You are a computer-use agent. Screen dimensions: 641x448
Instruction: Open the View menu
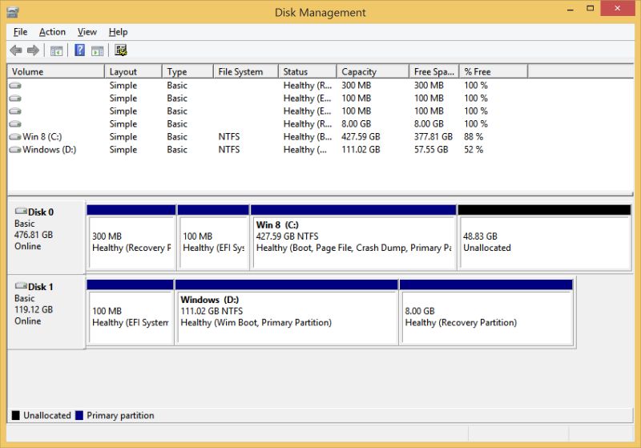tap(87, 32)
